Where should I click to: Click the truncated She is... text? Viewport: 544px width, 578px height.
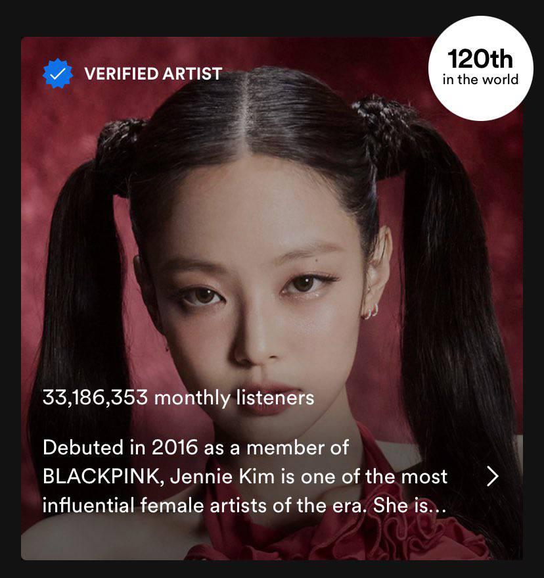tap(409, 506)
